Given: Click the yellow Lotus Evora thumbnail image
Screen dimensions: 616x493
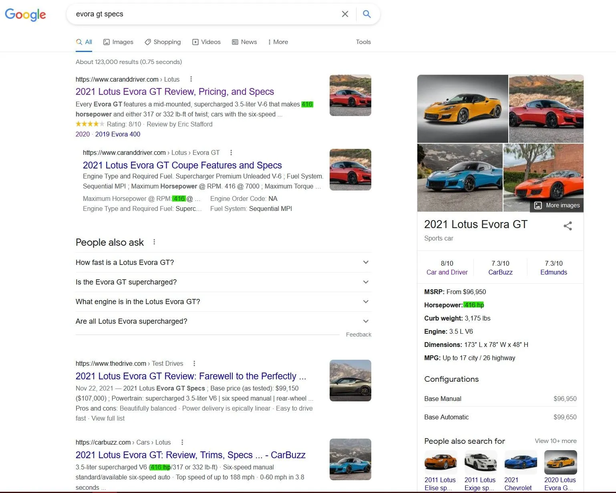Looking at the screenshot, I should click(462, 109).
